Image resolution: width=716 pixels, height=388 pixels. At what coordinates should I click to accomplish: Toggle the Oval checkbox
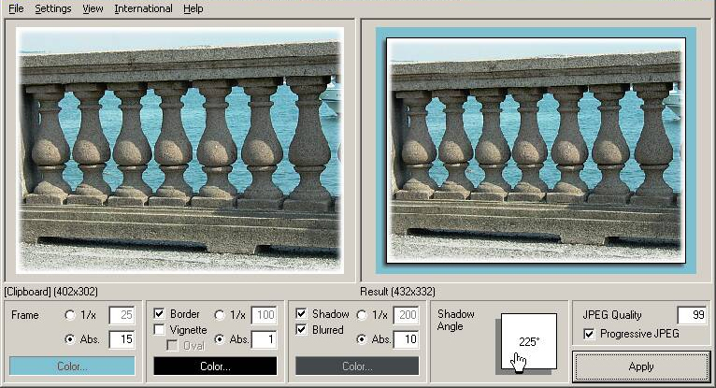[x=172, y=346]
